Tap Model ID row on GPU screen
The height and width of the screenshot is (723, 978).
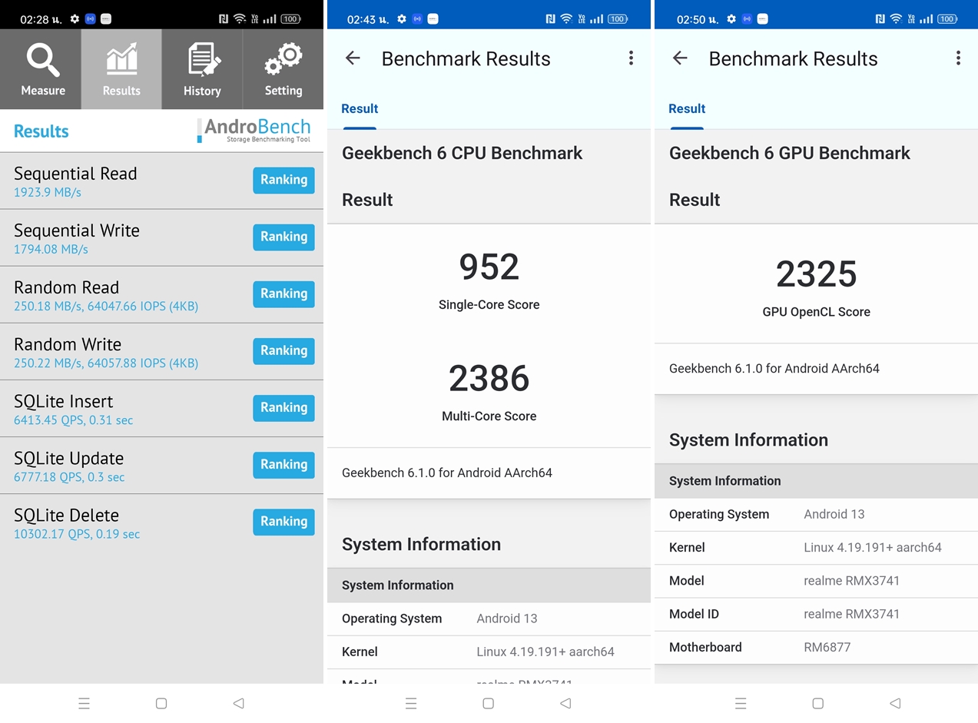point(816,614)
